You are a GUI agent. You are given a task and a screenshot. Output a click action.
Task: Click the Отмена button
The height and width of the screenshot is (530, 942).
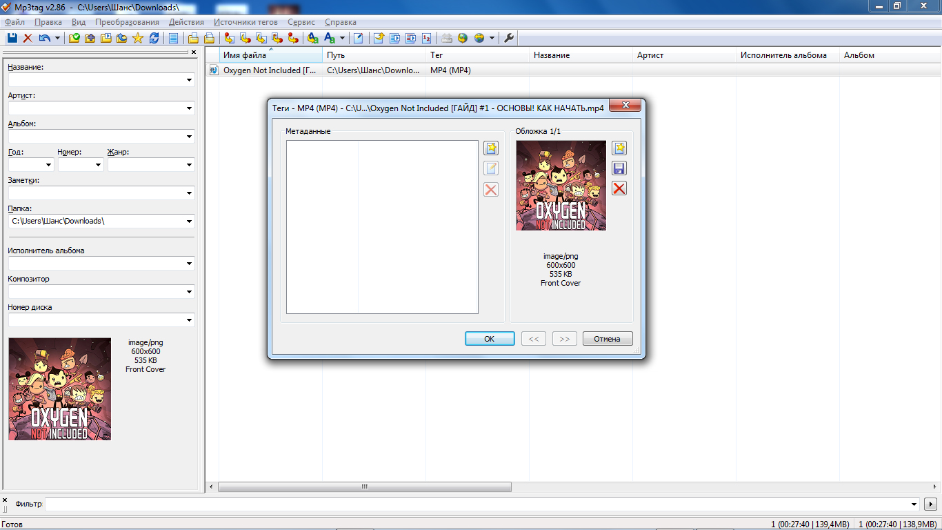pos(607,339)
